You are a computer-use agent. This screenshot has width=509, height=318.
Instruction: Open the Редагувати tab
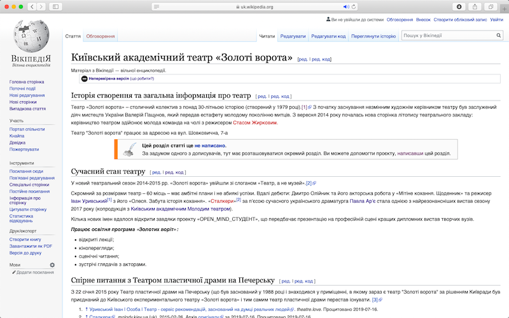pyautogui.click(x=293, y=36)
